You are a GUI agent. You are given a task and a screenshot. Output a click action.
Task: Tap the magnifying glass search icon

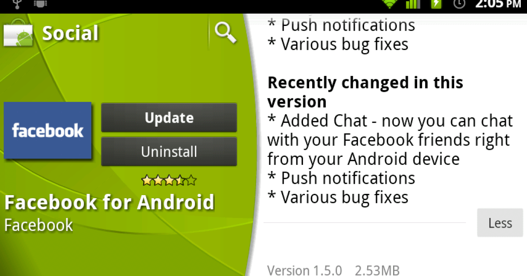click(x=226, y=33)
